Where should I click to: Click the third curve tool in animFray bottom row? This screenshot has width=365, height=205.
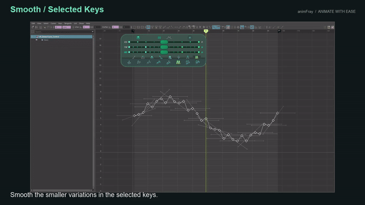149,62
